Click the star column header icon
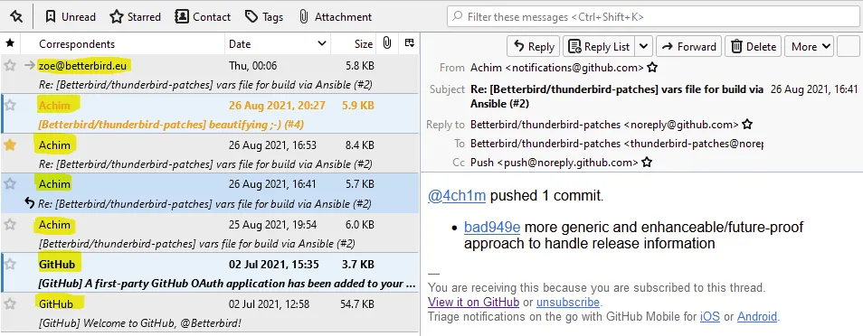Image resolution: width=863 pixels, height=336 pixels. click(10, 43)
